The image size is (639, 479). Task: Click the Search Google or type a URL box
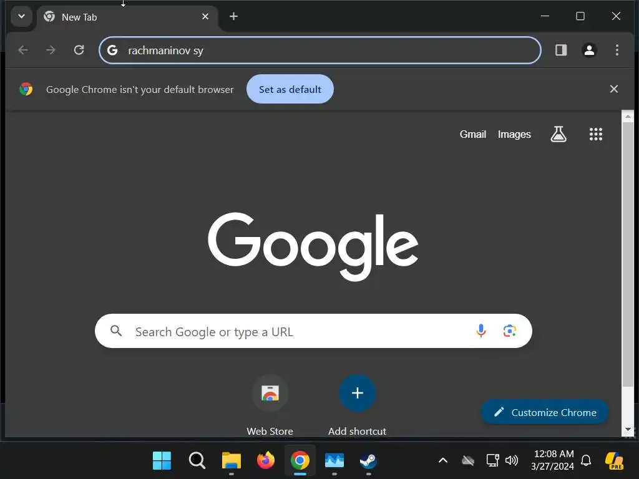[313, 331]
